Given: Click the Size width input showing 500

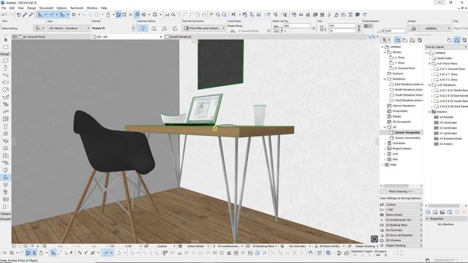Looking at the screenshot, I should pyautogui.click(x=342, y=26).
